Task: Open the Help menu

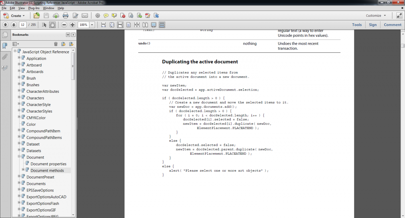Action: pyautogui.click(x=61, y=8)
